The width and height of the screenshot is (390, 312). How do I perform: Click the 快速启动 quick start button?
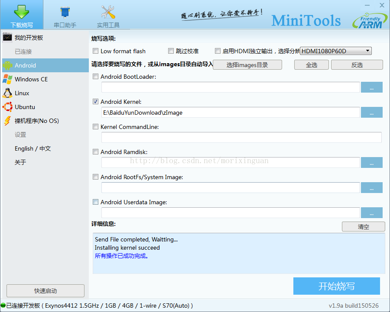(x=45, y=291)
